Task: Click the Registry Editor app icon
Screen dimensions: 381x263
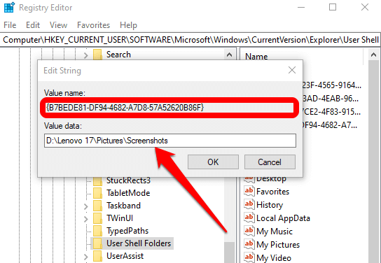Action: [x=10, y=7]
